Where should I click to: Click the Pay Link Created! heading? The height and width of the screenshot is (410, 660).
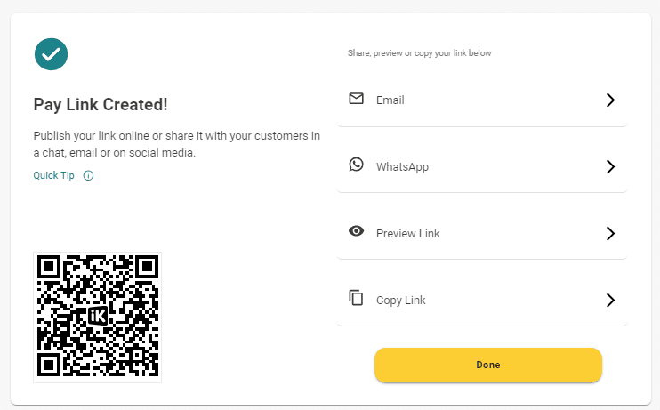(101, 104)
